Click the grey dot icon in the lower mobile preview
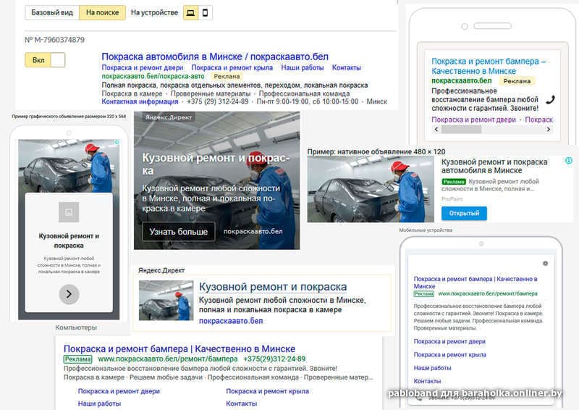The image size is (579, 410). point(545,263)
